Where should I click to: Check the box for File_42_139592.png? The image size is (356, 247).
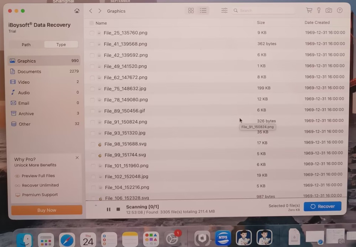[92, 55]
